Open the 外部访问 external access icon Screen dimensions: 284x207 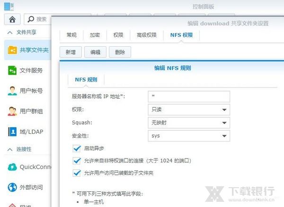point(12,187)
